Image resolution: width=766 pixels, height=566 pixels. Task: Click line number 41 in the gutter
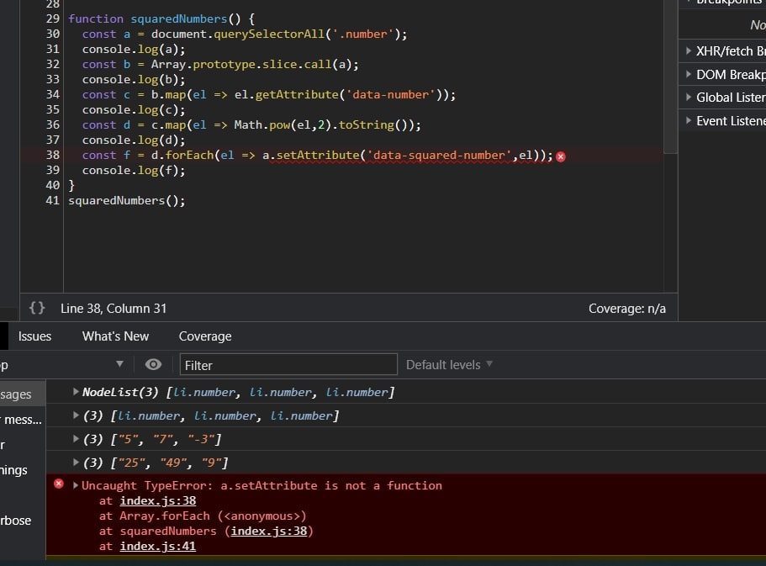[x=53, y=200]
